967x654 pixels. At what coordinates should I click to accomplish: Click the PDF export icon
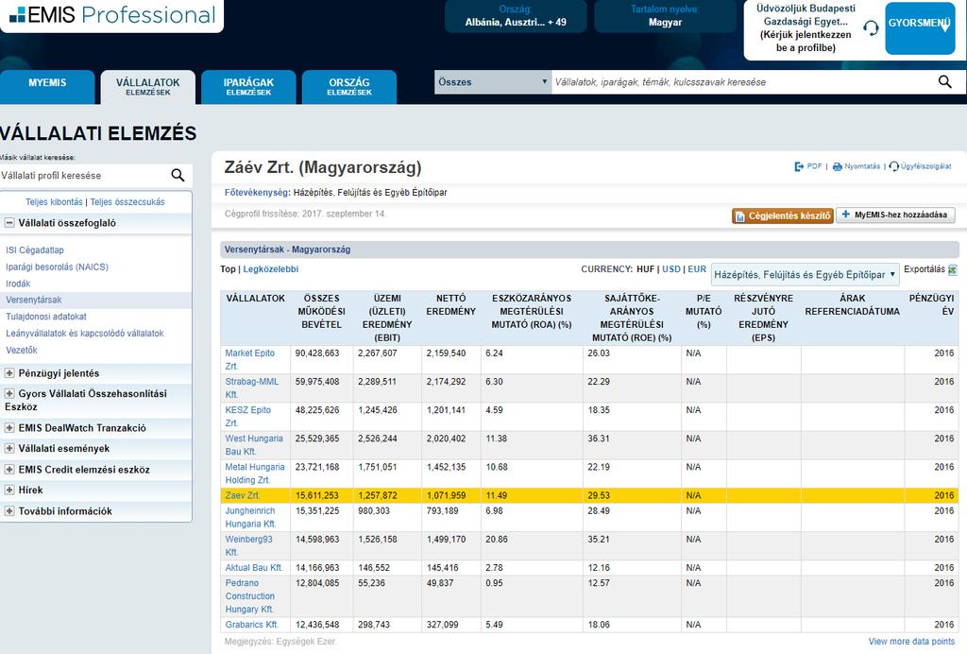799,166
